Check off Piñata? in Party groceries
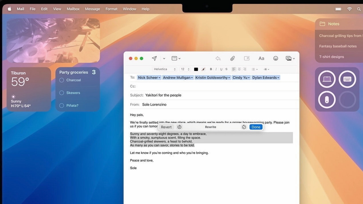This screenshot has width=363, height=204. [x=62, y=106]
